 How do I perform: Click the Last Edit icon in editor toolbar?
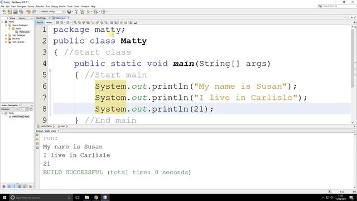[57, 22]
